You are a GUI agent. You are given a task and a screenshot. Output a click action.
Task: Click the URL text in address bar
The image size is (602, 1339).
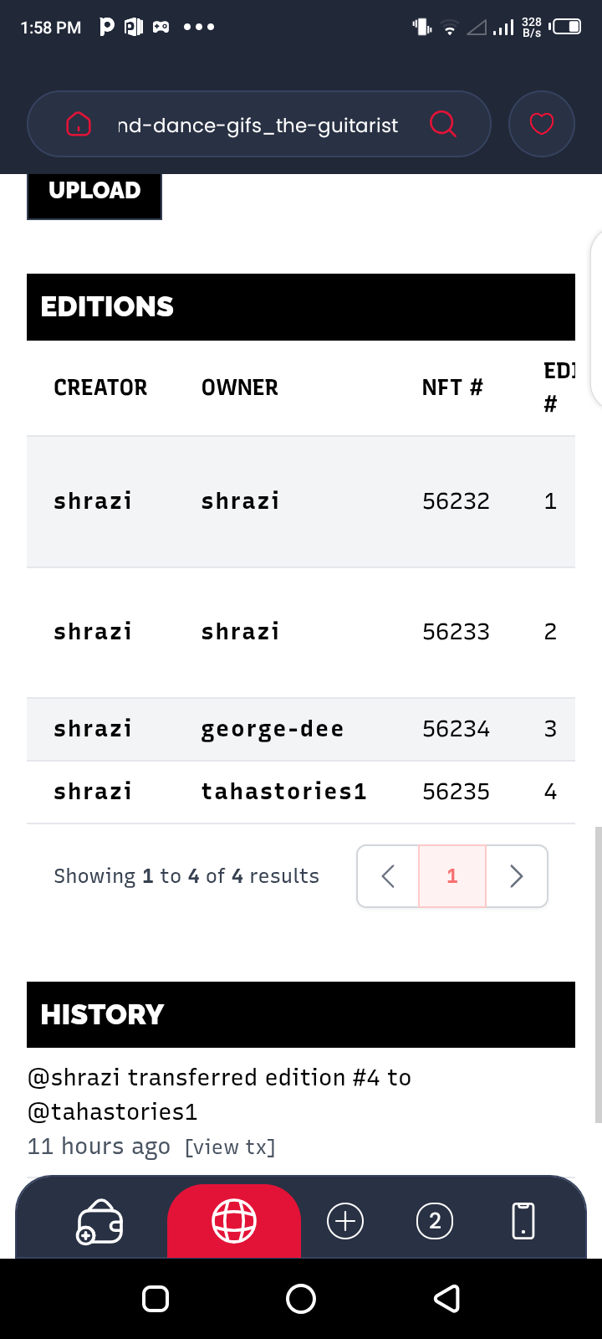click(258, 126)
